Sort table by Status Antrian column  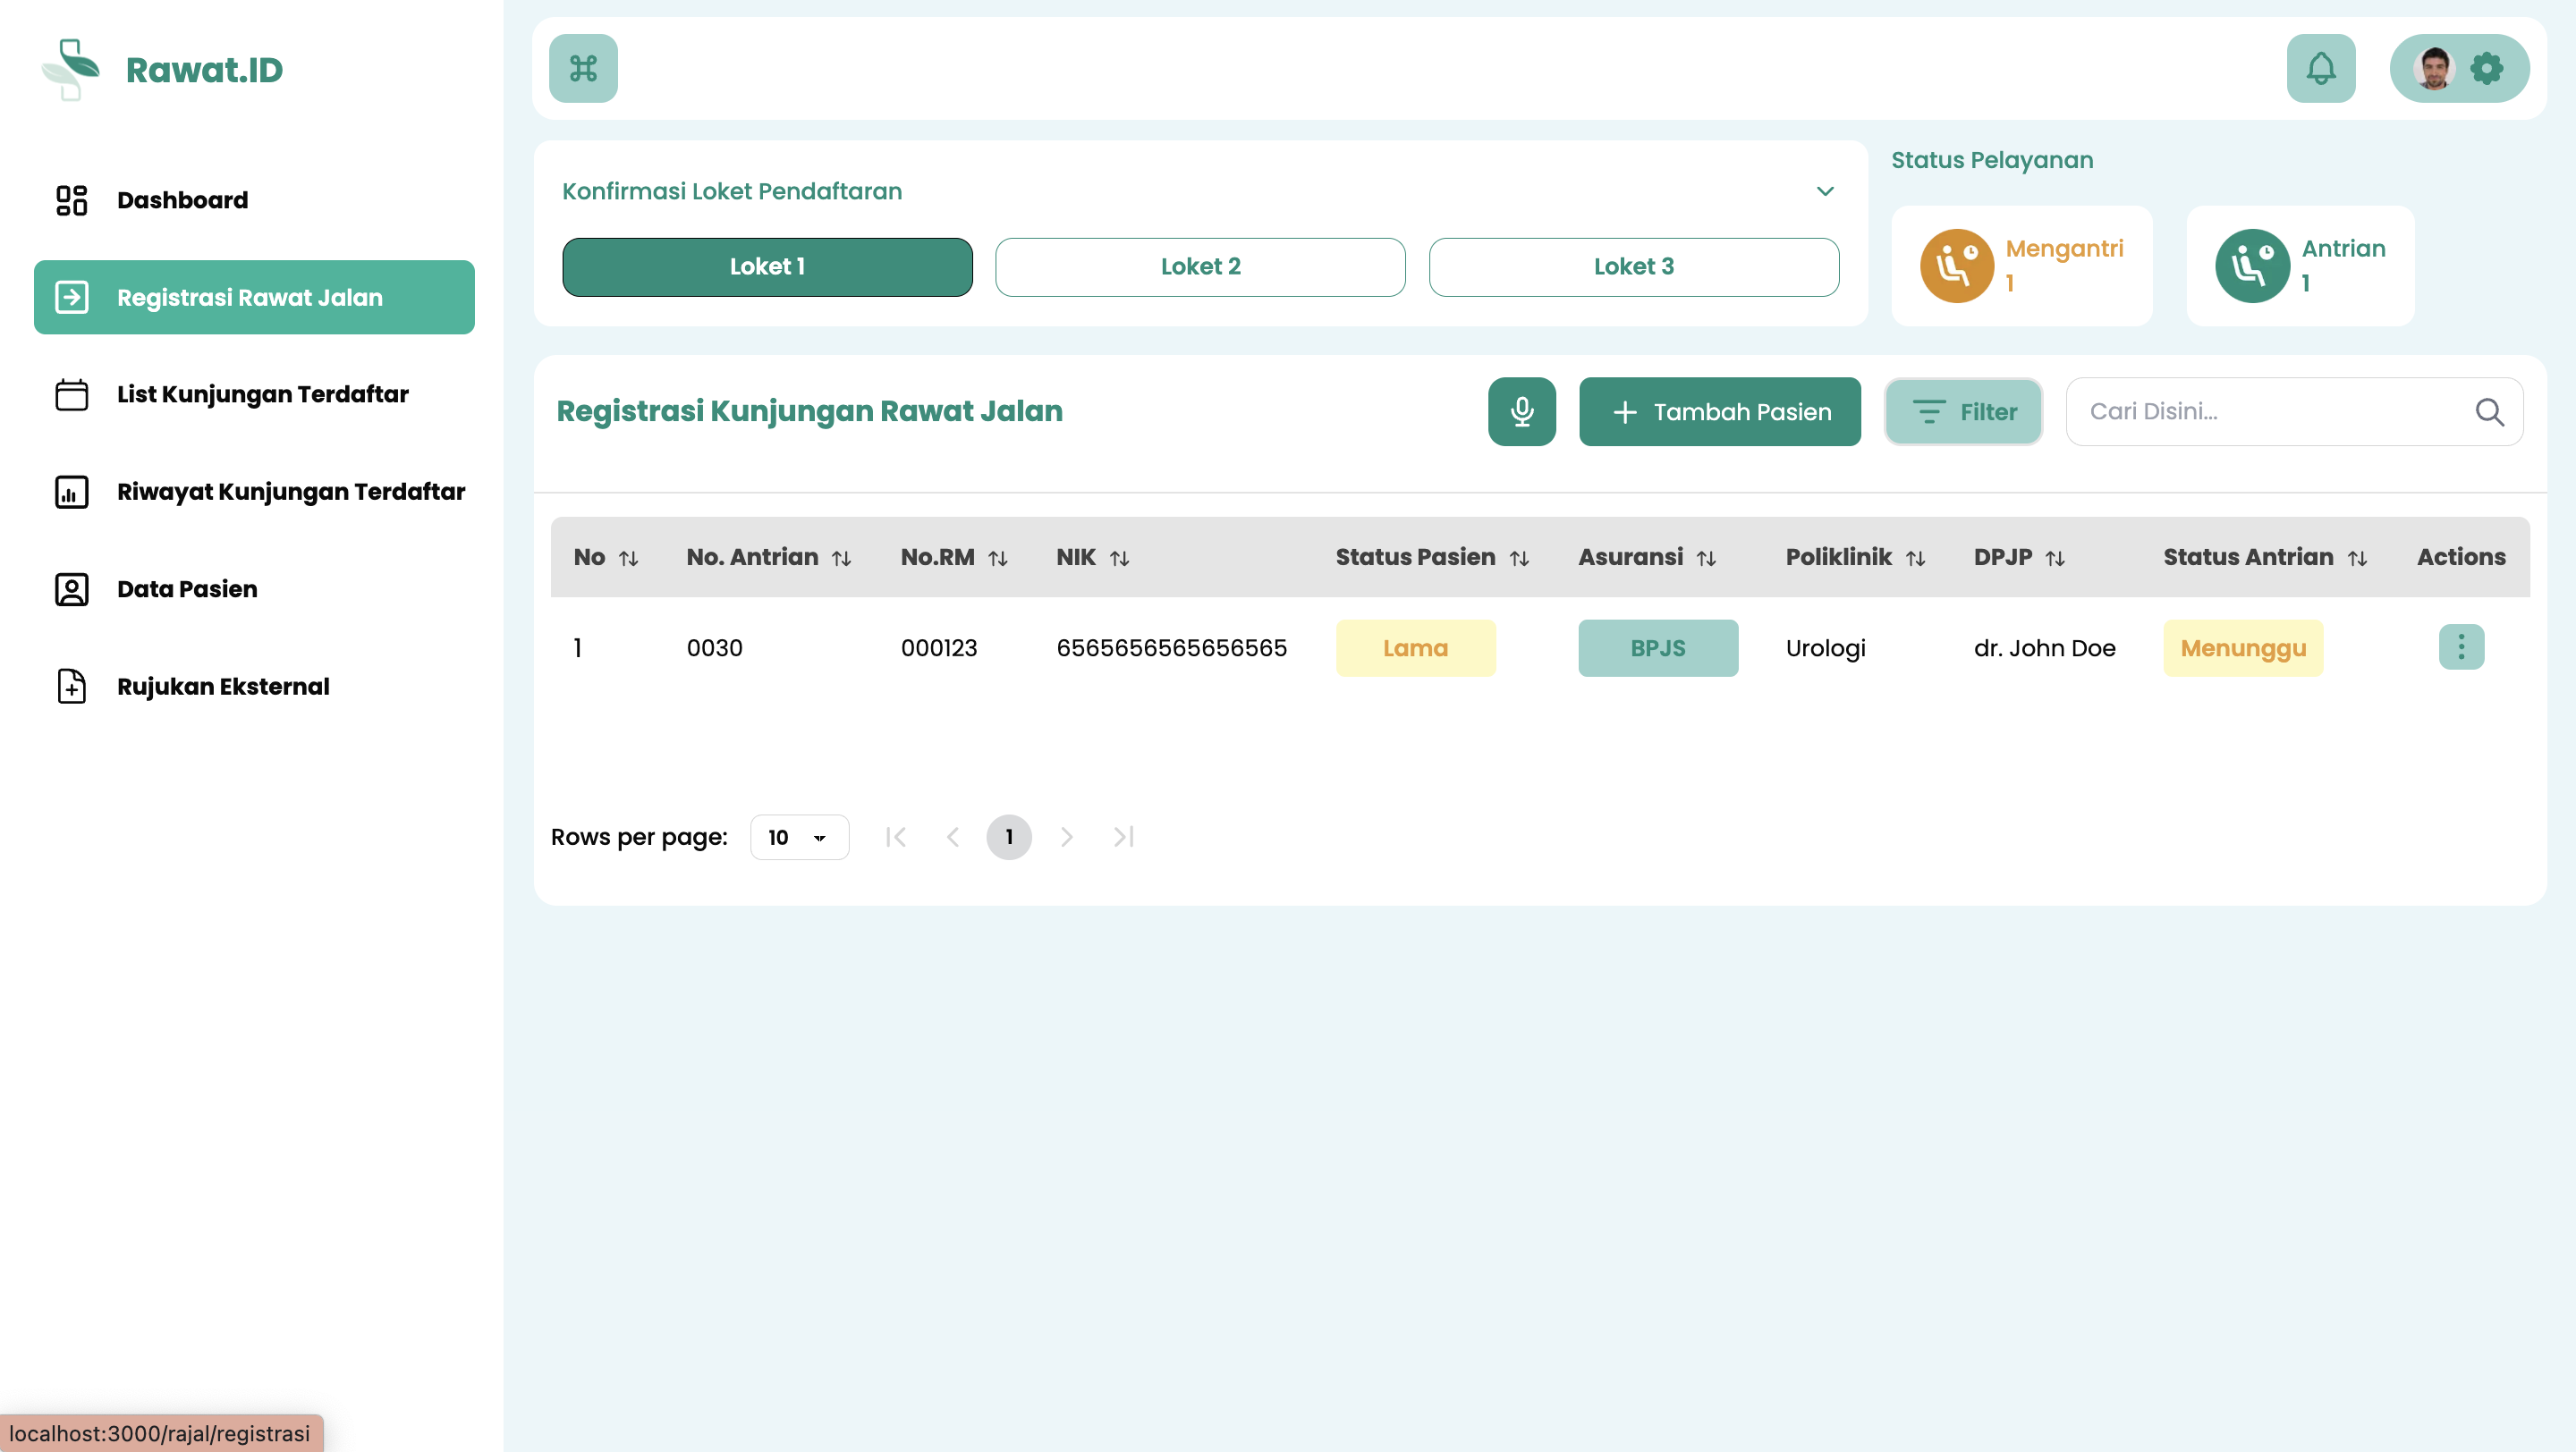(x=2357, y=558)
